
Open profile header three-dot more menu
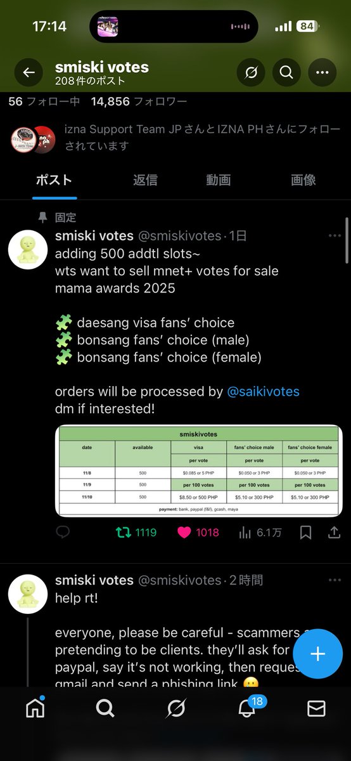pos(322,73)
